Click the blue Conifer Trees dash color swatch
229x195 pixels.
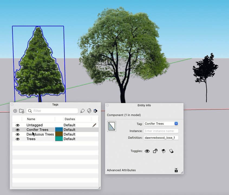[x=59, y=130]
